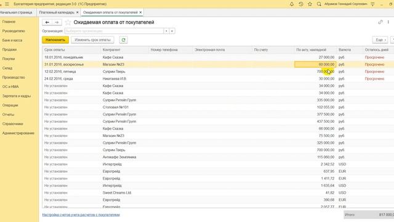Clear the Организация field with X

[172, 31]
